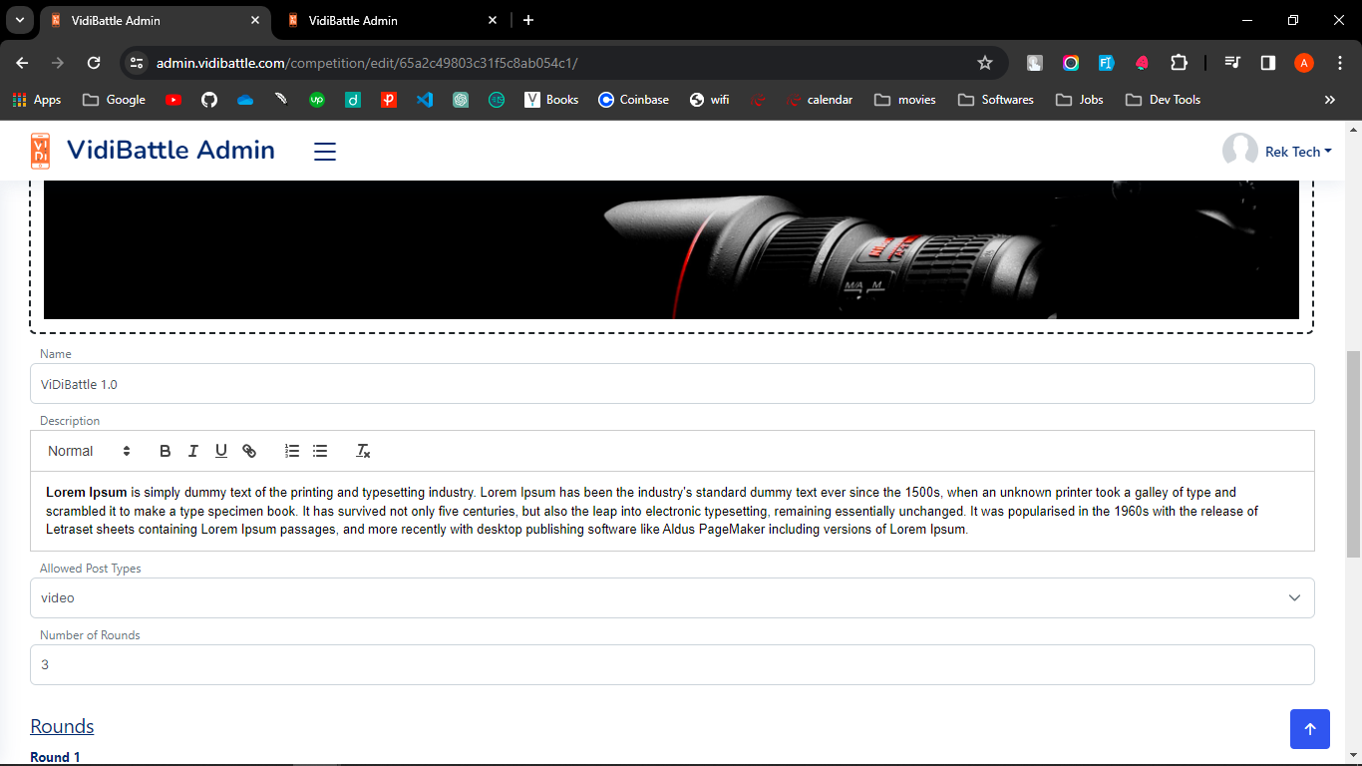Open the ChatGPT bookmark
This screenshot has width=1362, height=766.
point(461,100)
